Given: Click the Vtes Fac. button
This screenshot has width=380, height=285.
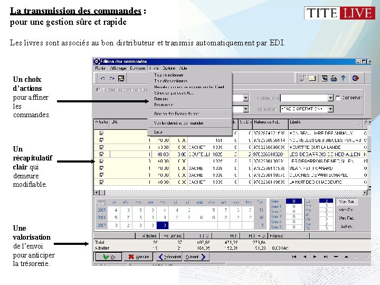Looking at the screenshot, I should (347, 218).
